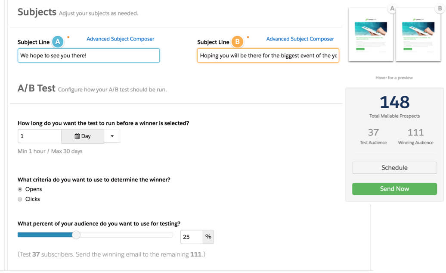Click the Send Now button
Image resolution: width=446 pixels, height=273 pixels.
394,188
